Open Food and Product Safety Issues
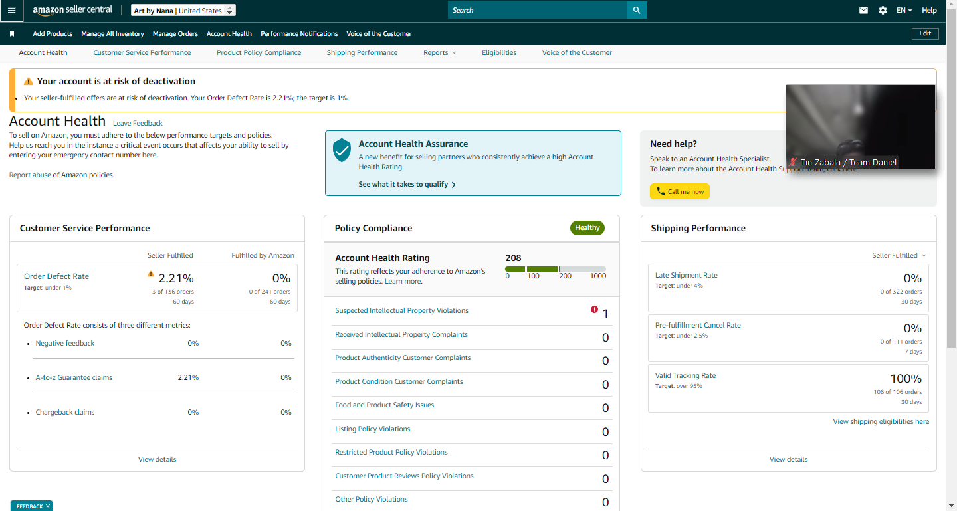This screenshot has height=511, width=957. 385,405
